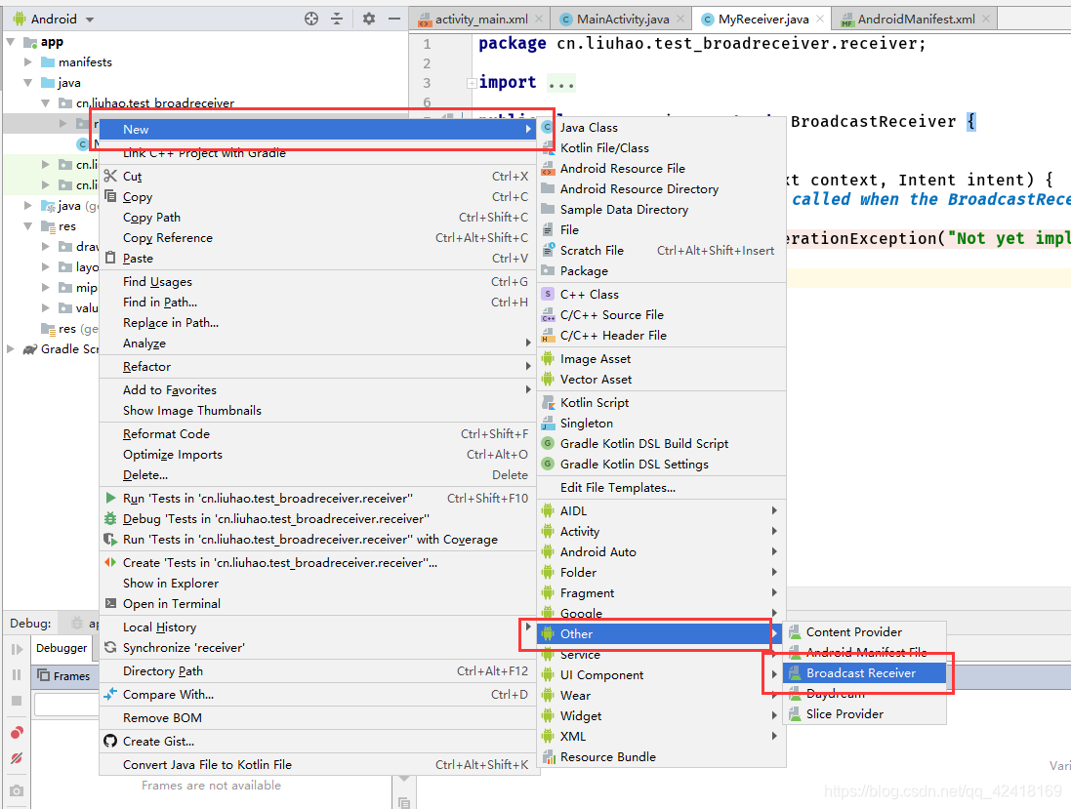1071x809 pixels.
Task: Close the MyReceiver.java tab
Action: coord(820,20)
